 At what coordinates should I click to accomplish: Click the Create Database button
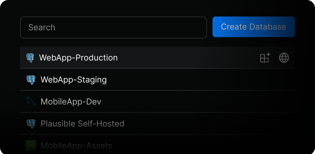254,27
